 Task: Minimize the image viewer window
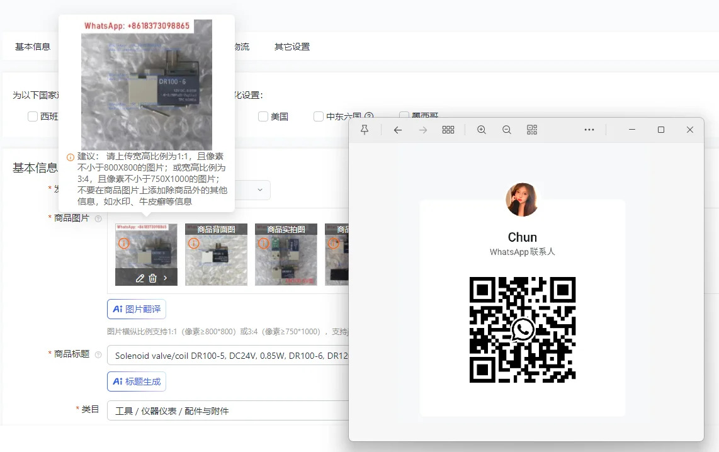coord(632,130)
